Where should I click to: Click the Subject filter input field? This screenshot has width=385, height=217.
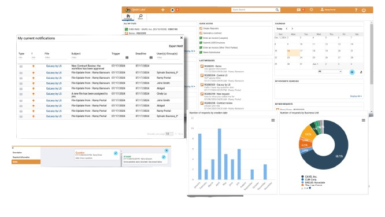pyautogui.click(x=88, y=57)
